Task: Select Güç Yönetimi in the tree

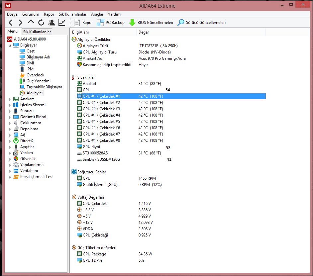Action: (35, 81)
